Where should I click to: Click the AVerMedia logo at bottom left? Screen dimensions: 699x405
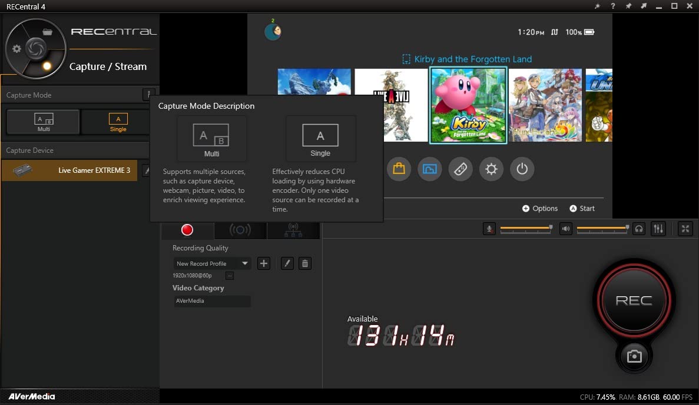point(32,396)
